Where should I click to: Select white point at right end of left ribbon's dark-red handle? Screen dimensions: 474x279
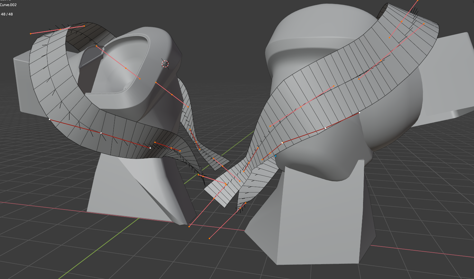(x=150, y=148)
